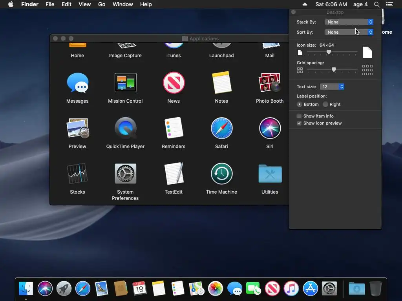Open the Apple menu
The width and height of the screenshot is (402, 301).
point(11,4)
